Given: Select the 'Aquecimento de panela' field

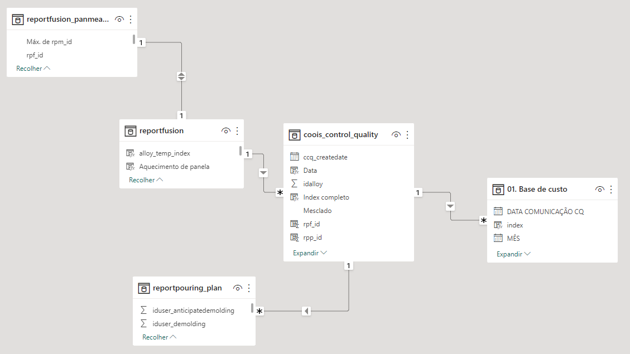Looking at the screenshot, I should 174,167.
